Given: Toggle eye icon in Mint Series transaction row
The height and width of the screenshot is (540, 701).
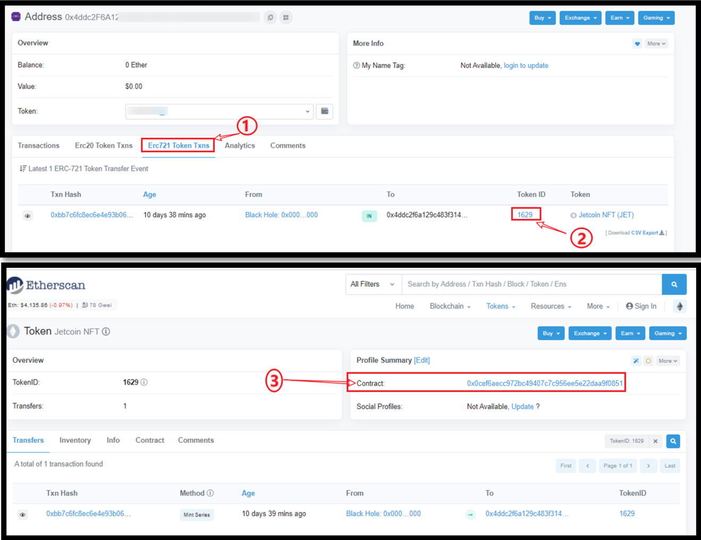Looking at the screenshot, I should (x=23, y=514).
